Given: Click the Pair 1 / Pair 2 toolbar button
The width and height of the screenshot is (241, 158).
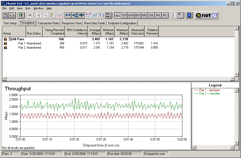Looking at the screenshot, I should tap(109, 15).
